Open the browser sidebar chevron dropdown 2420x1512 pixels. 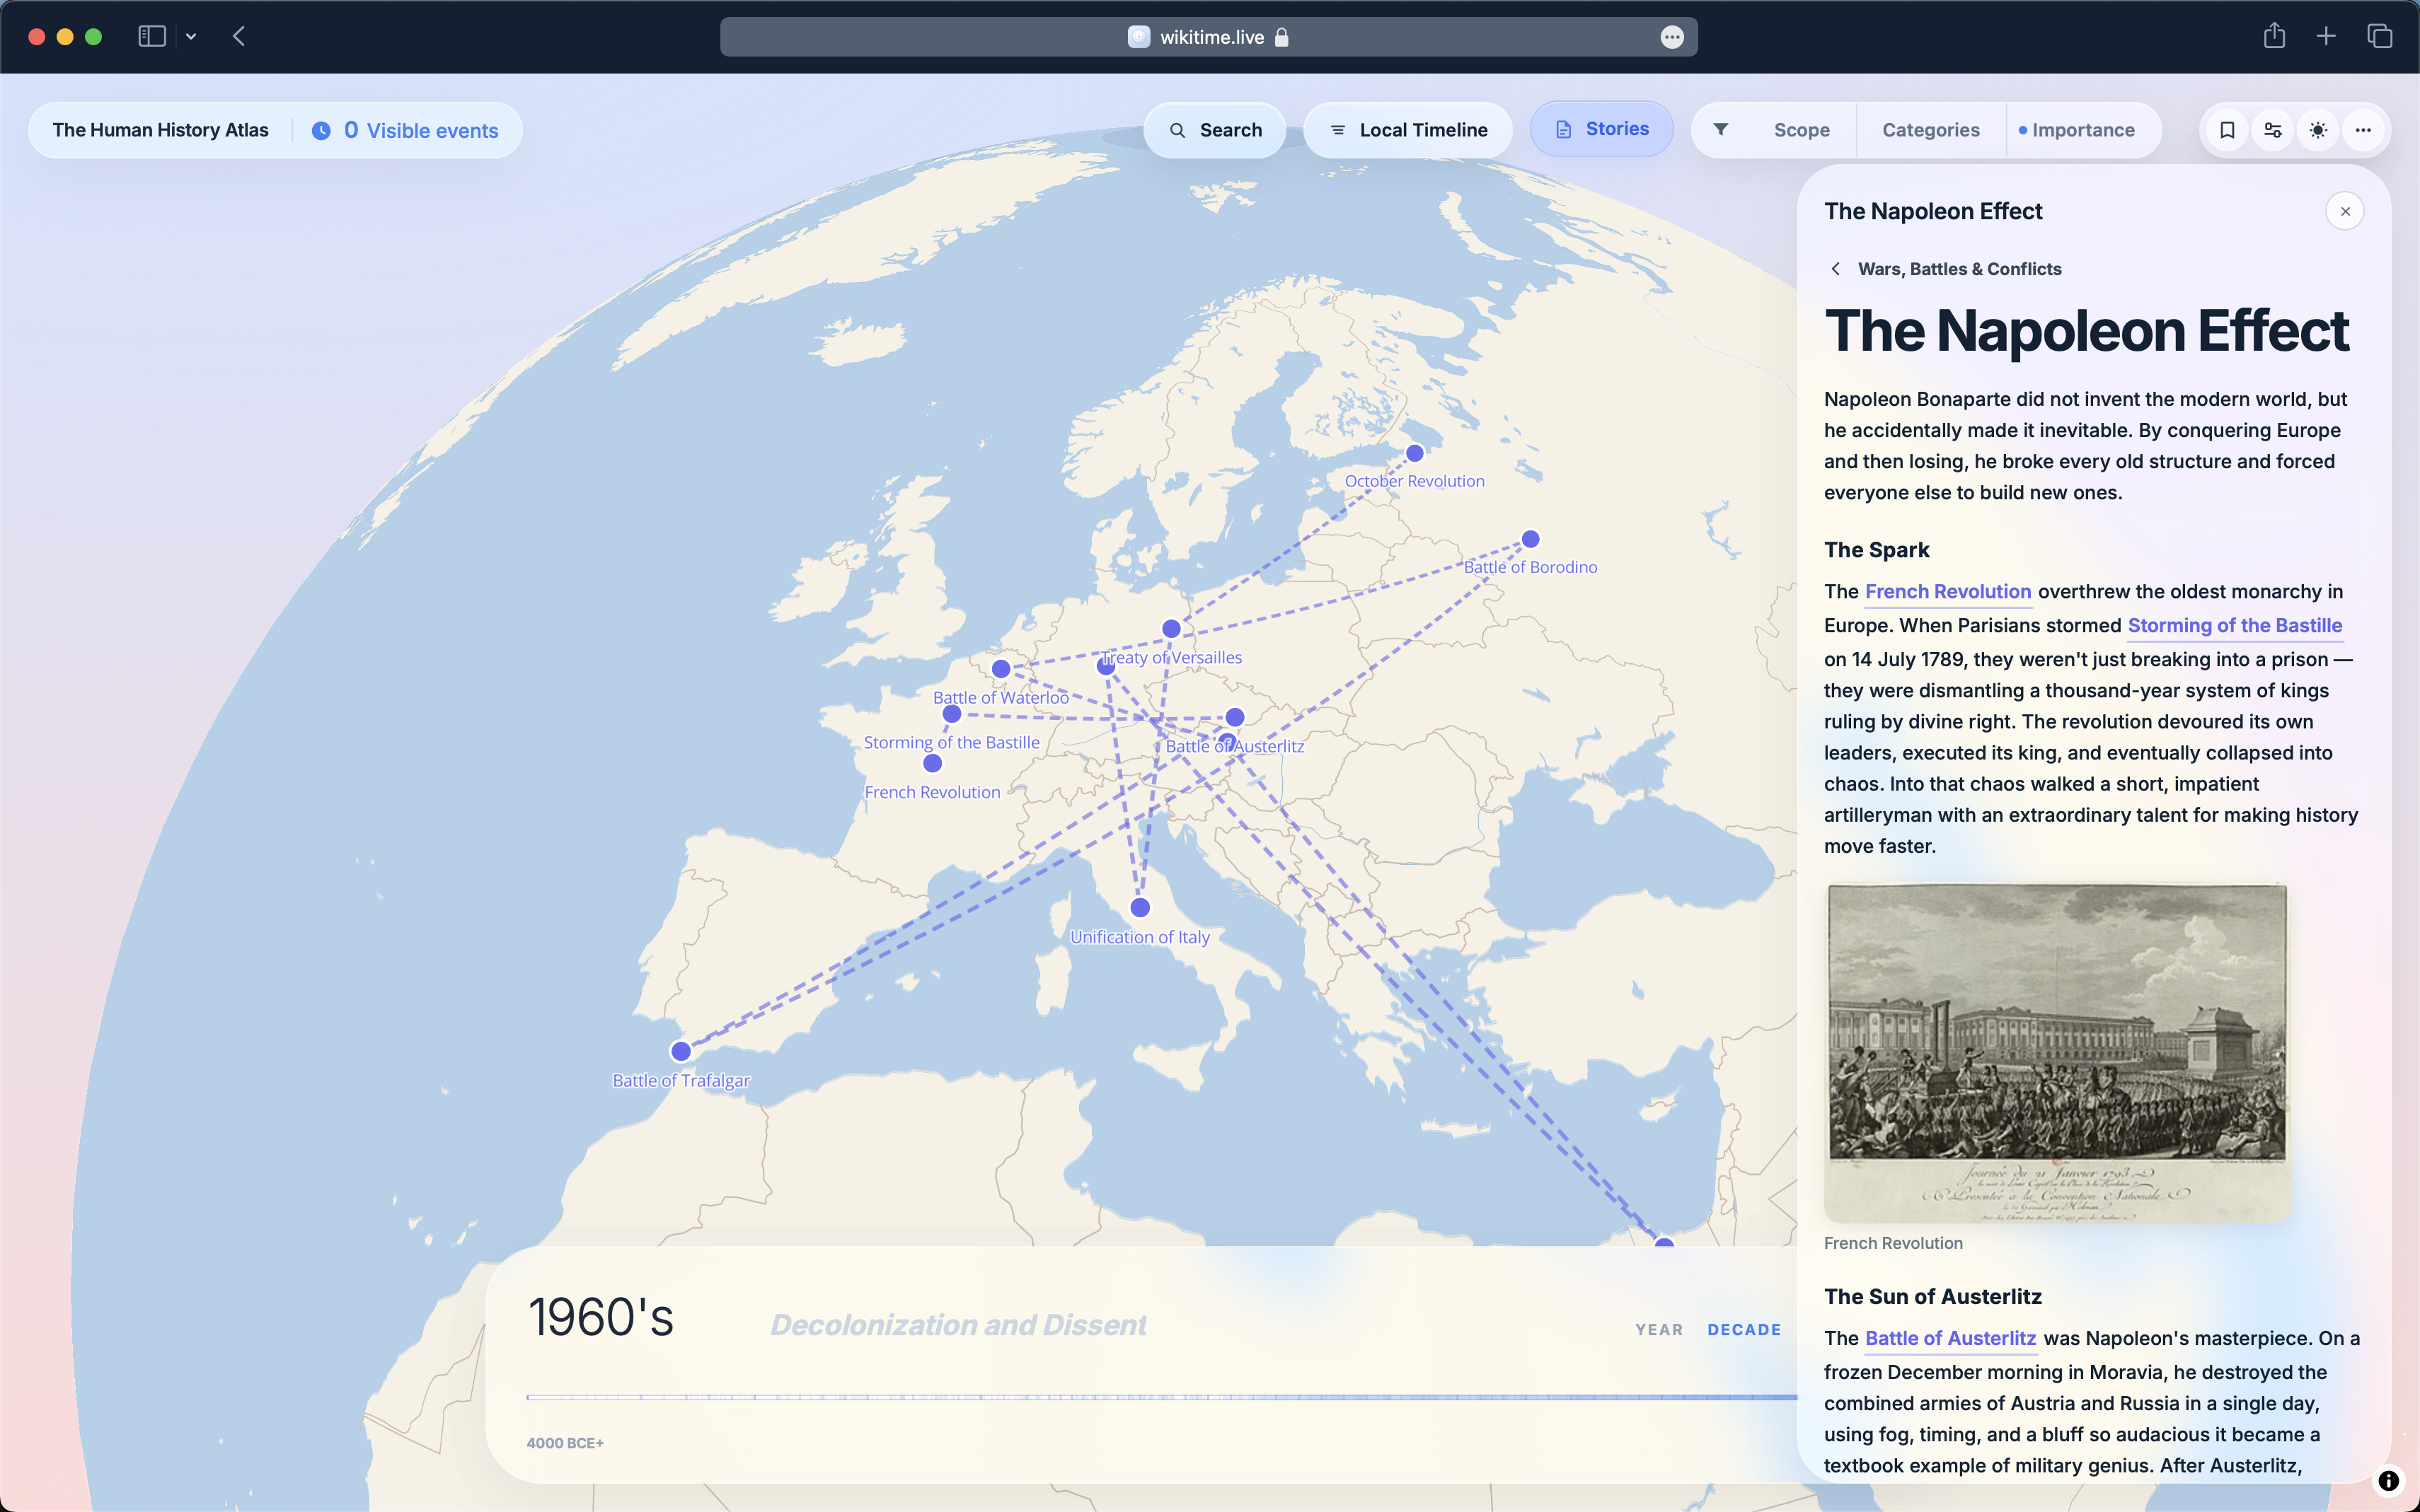[192, 36]
